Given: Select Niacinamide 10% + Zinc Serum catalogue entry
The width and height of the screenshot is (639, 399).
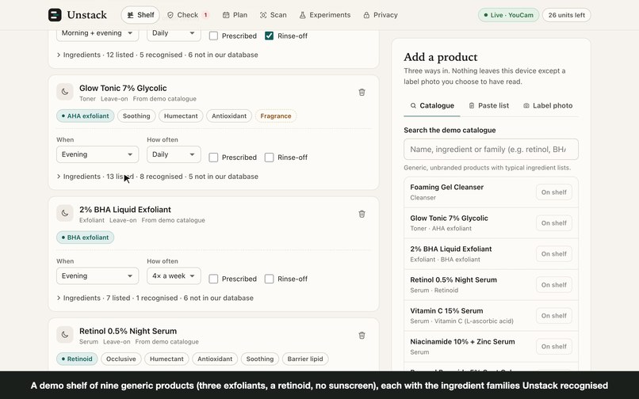Looking at the screenshot, I should 491,347.
